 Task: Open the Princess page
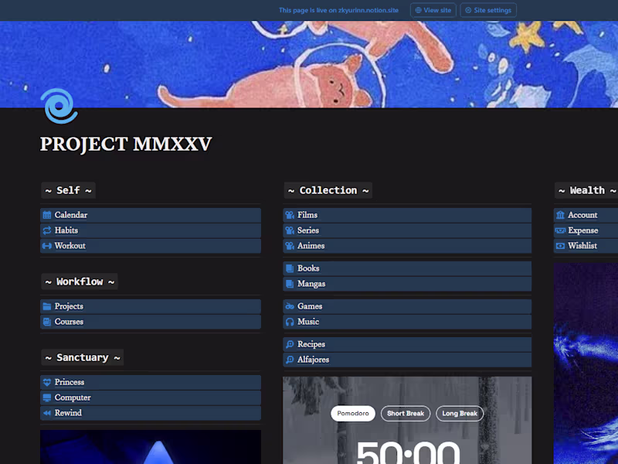tap(151, 382)
